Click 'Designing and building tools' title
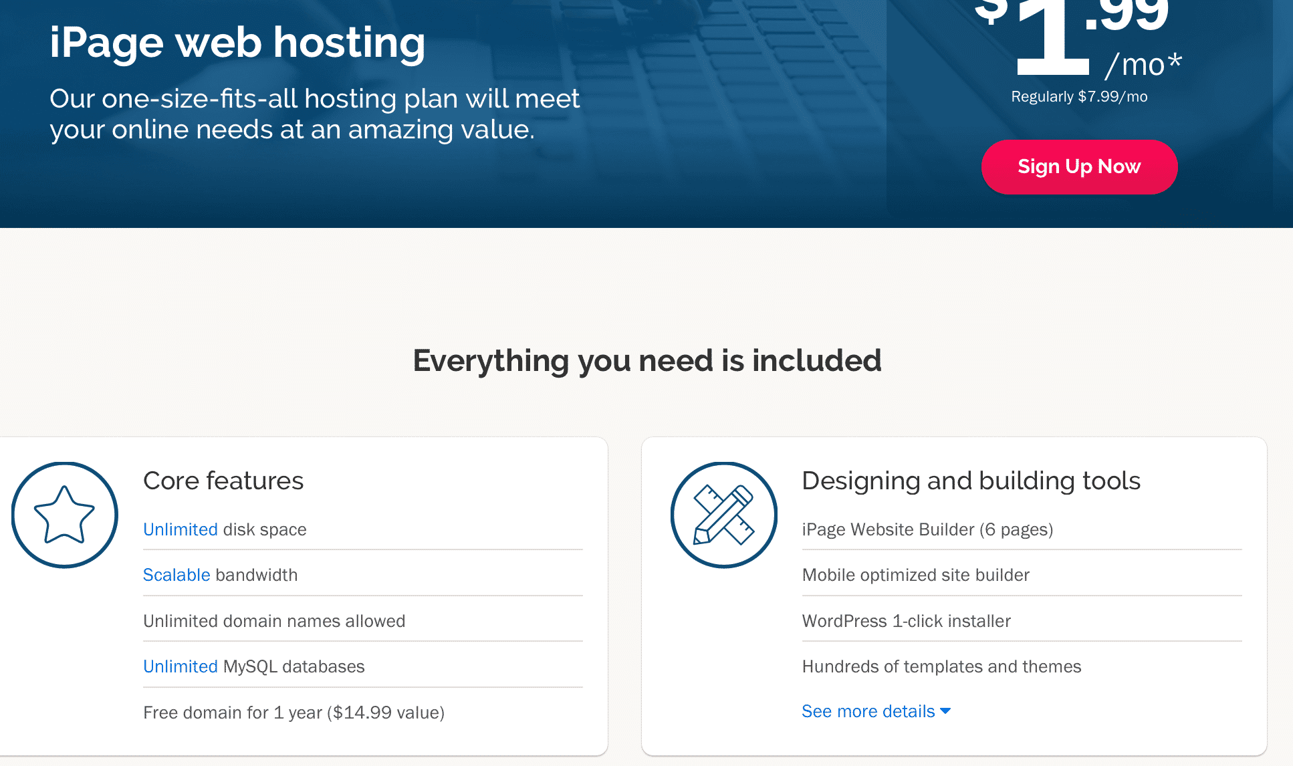 click(971, 481)
